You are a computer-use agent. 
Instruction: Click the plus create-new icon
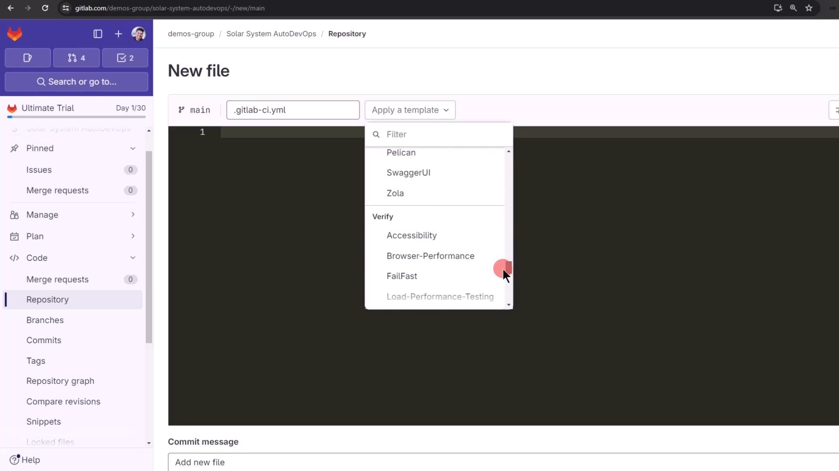(118, 34)
